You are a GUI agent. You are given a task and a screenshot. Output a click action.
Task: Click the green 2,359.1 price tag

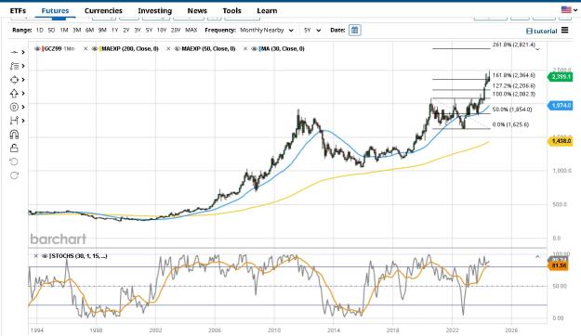560,77
